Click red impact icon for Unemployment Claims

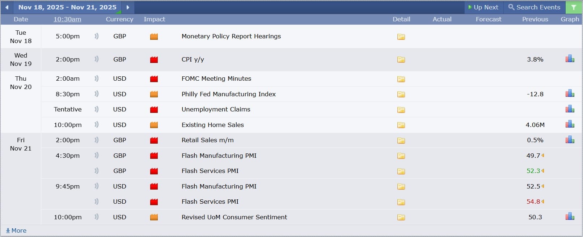point(154,110)
